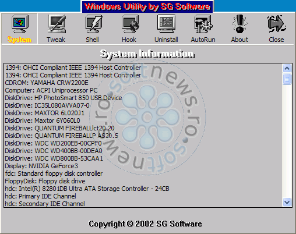Select 'DiskDrive: IC35L080AVVA07-0' row
The width and height of the screenshot is (296, 234).
pos(143,105)
